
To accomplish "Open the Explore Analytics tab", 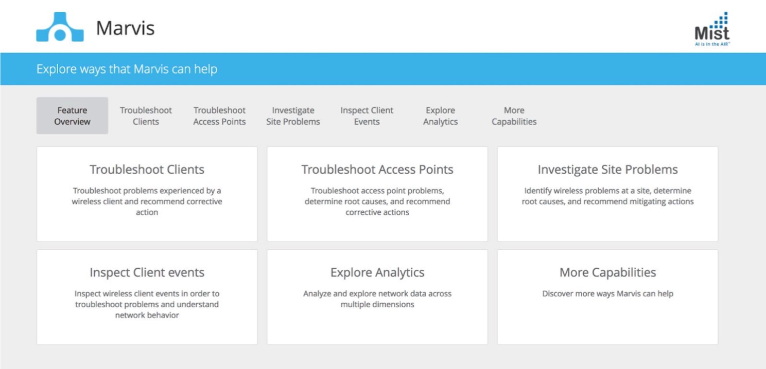I will tap(440, 116).
